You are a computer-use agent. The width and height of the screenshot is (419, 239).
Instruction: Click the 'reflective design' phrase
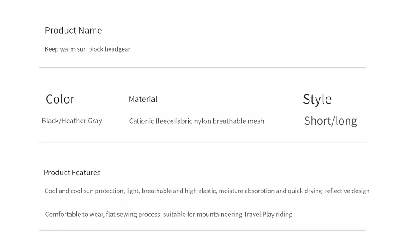click(347, 191)
